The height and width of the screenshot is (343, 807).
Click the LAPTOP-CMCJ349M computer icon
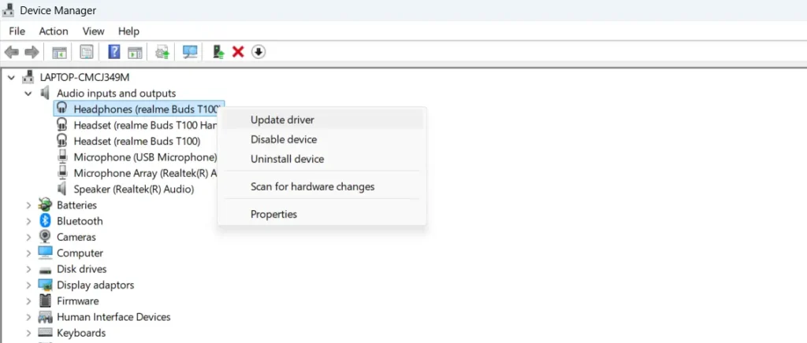coord(28,77)
